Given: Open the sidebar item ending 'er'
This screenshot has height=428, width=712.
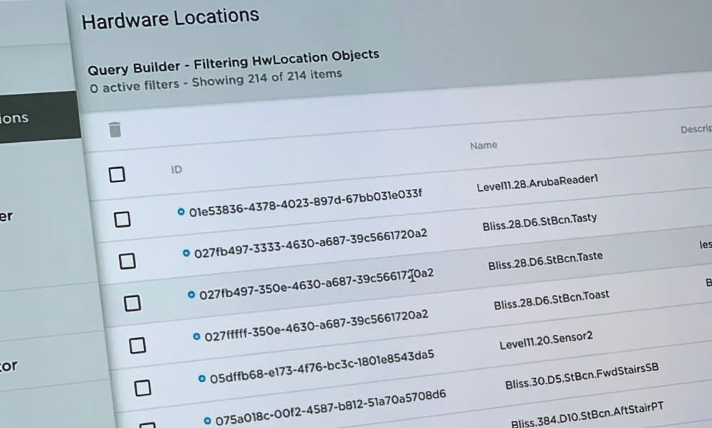Looking at the screenshot, I should coord(6,216).
